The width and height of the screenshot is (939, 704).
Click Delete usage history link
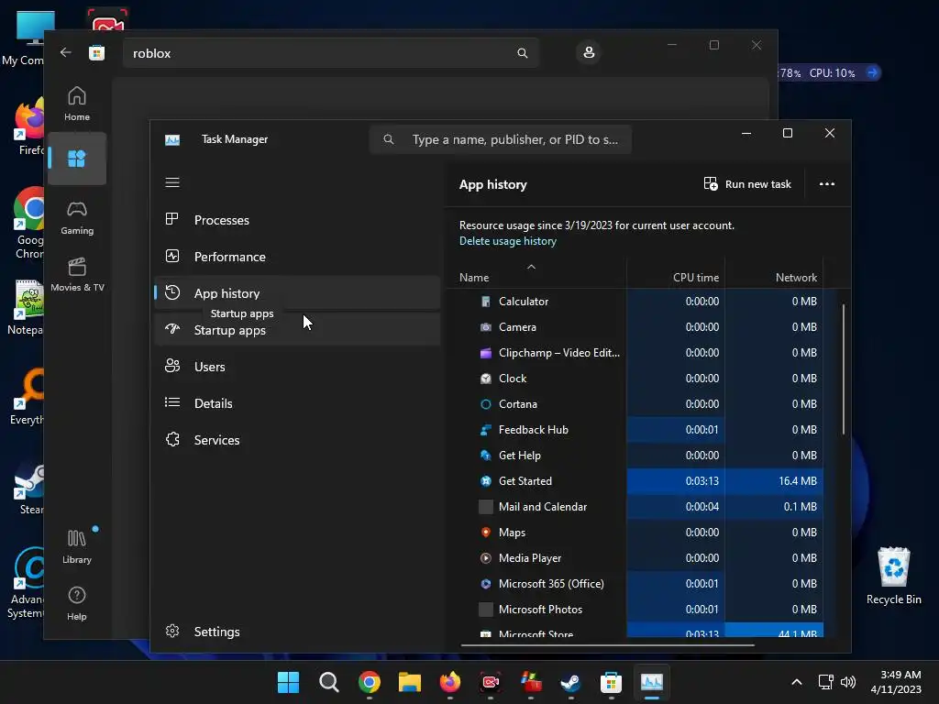(x=508, y=241)
